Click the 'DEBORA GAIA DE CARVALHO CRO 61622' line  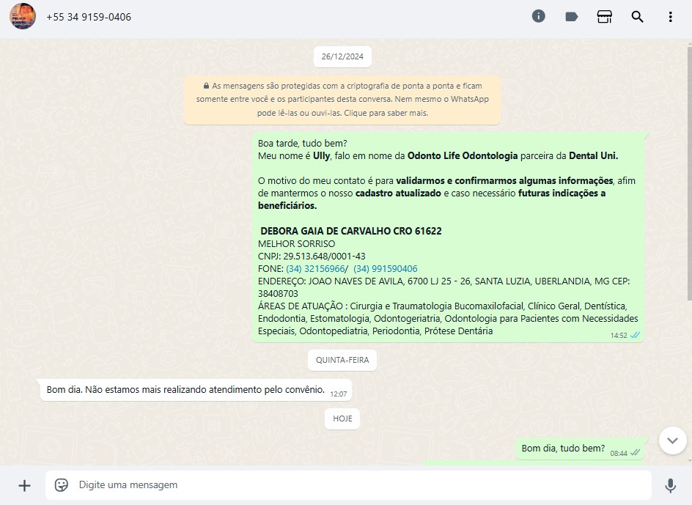click(351, 231)
